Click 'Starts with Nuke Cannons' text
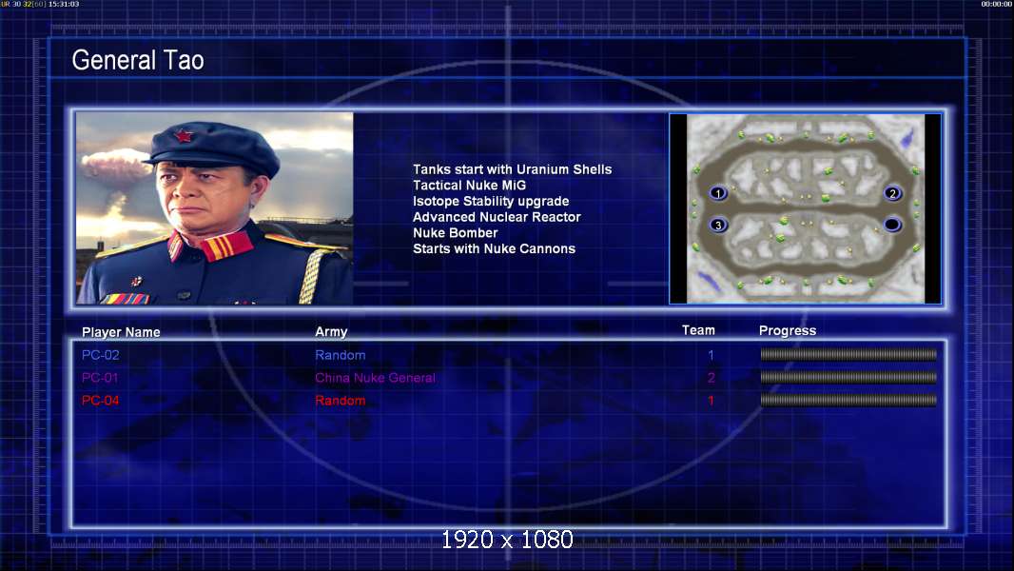The image size is (1014, 571). pos(494,249)
